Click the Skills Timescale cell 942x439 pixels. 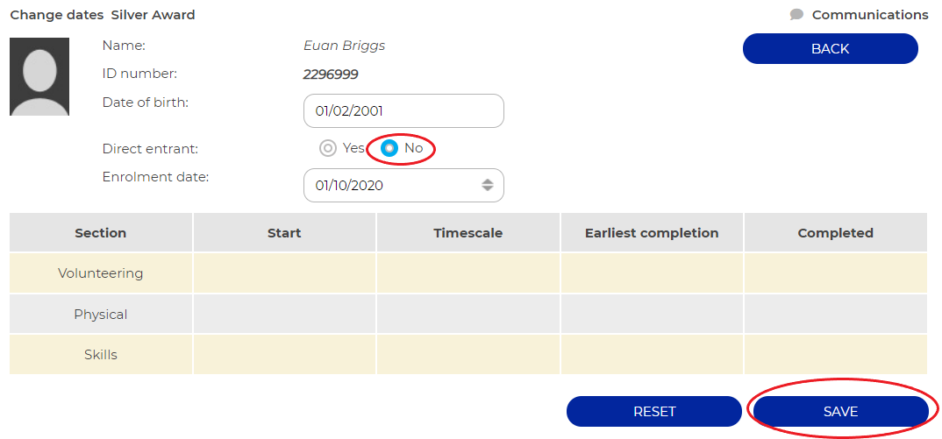468,355
